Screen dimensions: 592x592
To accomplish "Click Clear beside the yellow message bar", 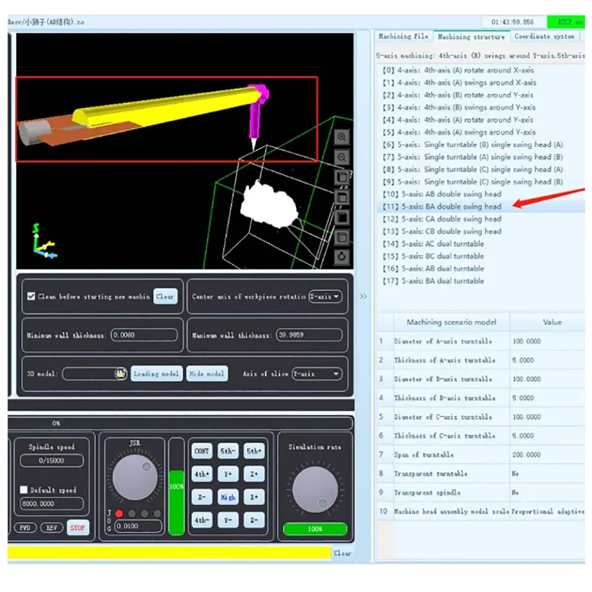I will coord(342,553).
